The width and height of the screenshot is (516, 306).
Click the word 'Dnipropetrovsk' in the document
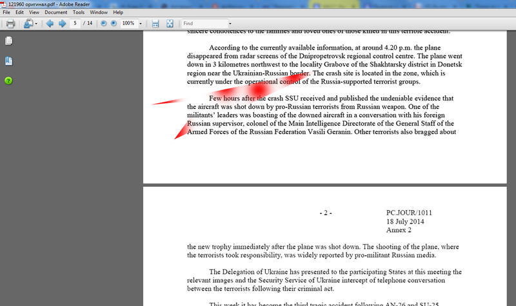pos(321,56)
